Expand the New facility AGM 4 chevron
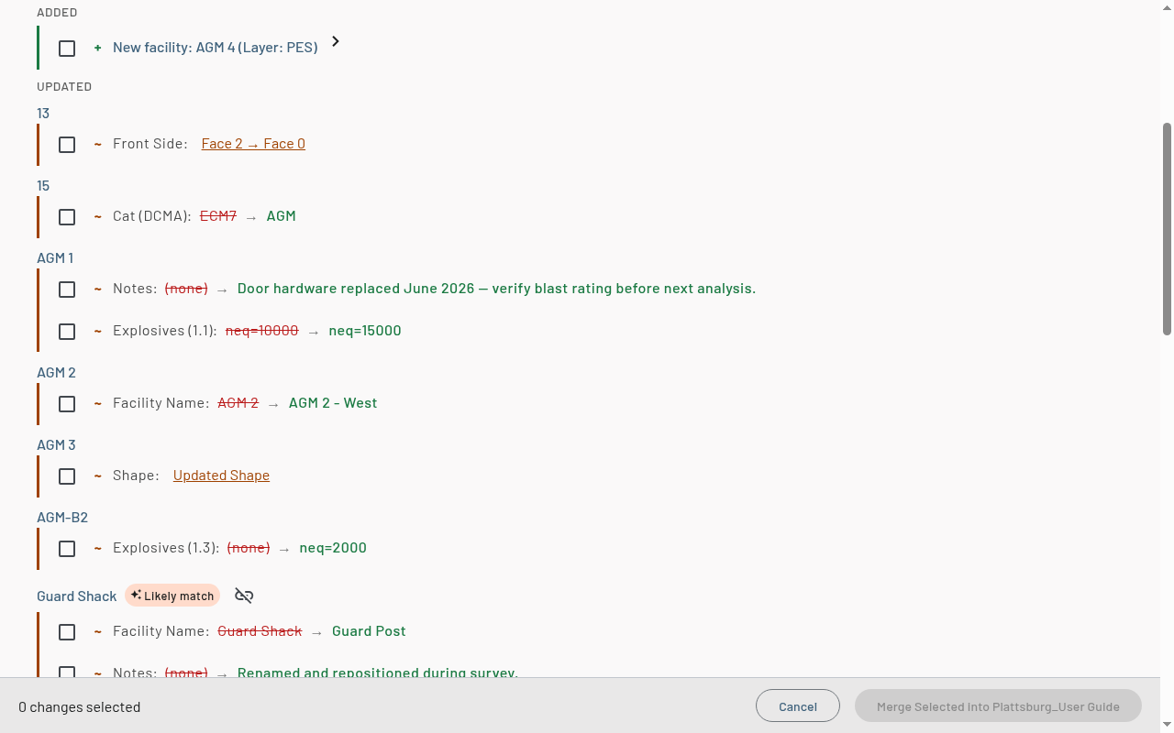The height and width of the screenshot is (733, 1174). tap(336, 41)
